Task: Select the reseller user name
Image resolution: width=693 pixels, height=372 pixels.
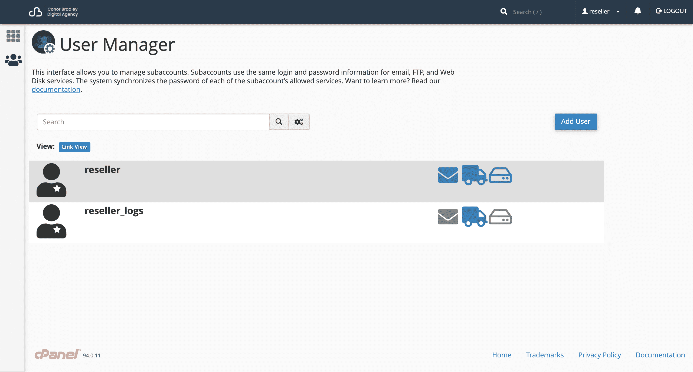Action: [102, 170]
